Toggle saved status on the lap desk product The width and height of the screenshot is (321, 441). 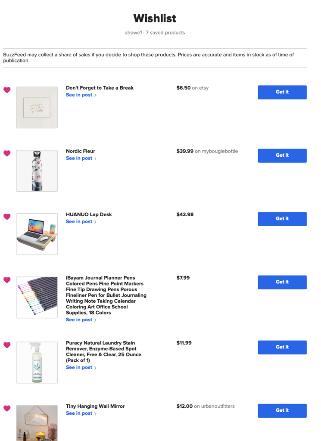click(x=7, y=217)
